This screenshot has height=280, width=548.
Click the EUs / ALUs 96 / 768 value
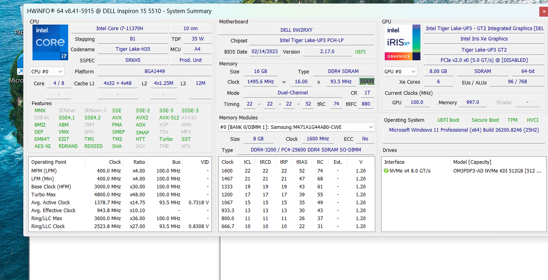click(517, 82)
